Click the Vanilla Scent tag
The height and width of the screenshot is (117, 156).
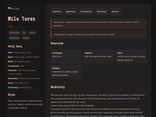coord(14,38)
